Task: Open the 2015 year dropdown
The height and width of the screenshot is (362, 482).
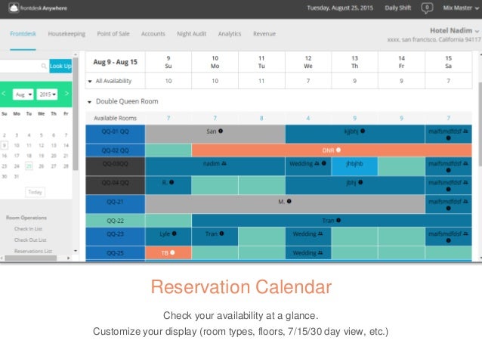Action: [x=47, y=94]
